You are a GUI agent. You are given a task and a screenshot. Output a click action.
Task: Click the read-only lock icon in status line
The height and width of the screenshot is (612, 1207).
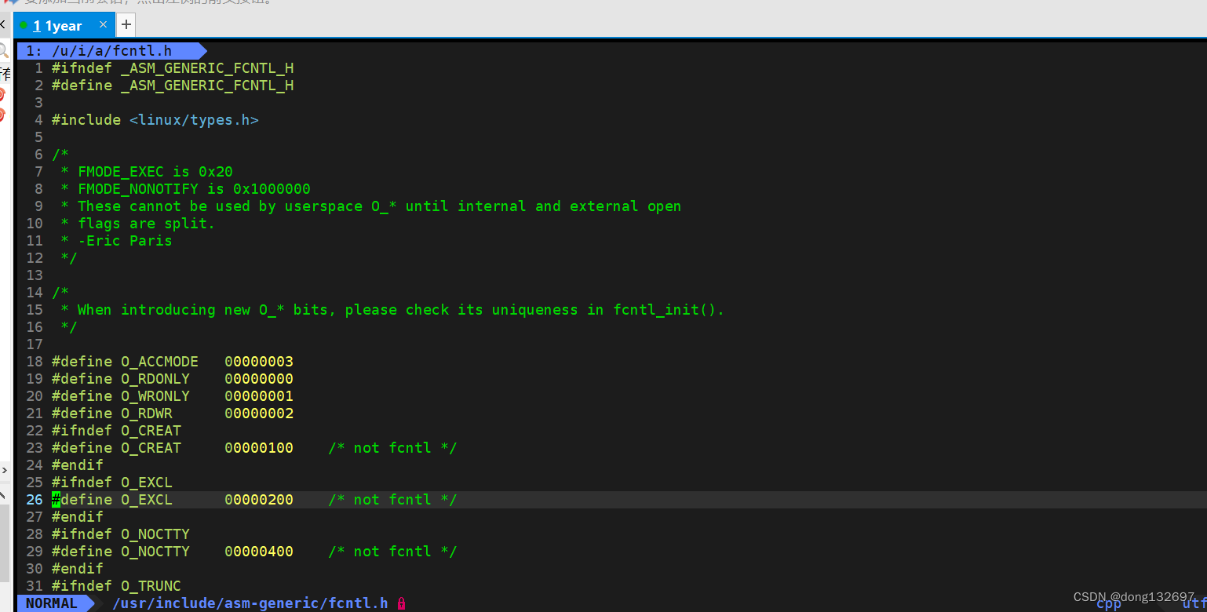(x=401, y=603)
